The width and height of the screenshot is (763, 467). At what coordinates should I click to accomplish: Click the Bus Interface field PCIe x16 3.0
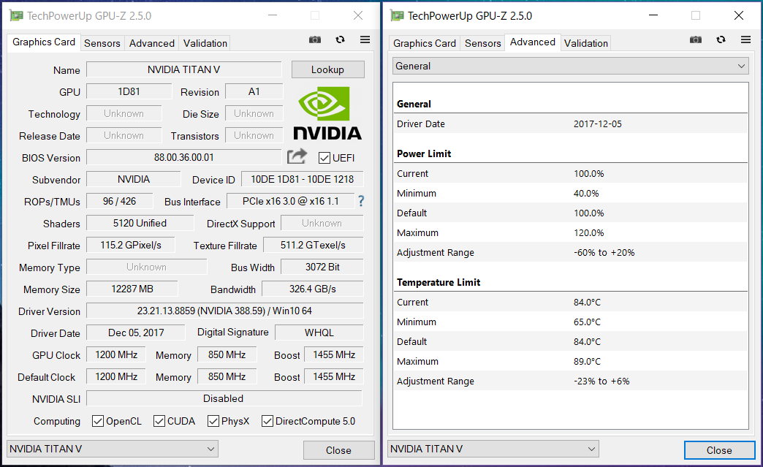click(x=290, y=202)
